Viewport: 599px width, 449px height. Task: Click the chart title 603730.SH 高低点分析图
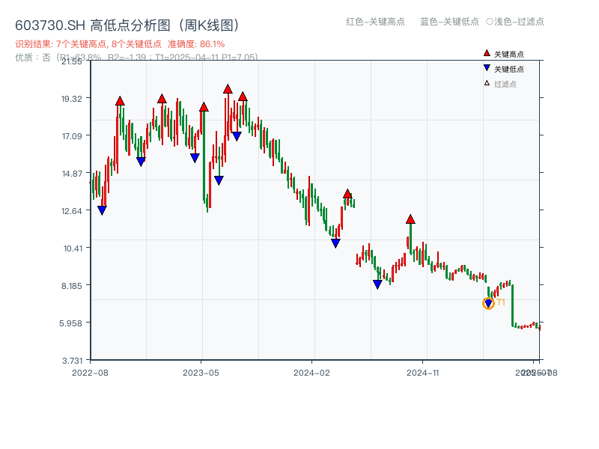click(x=127, y=23)
